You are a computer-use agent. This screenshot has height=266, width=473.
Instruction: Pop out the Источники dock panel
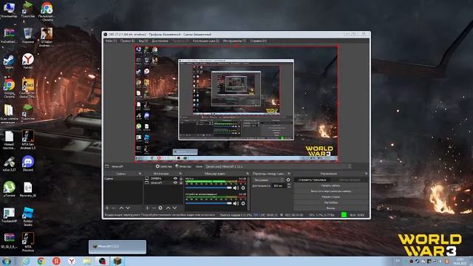pos(180,174)
